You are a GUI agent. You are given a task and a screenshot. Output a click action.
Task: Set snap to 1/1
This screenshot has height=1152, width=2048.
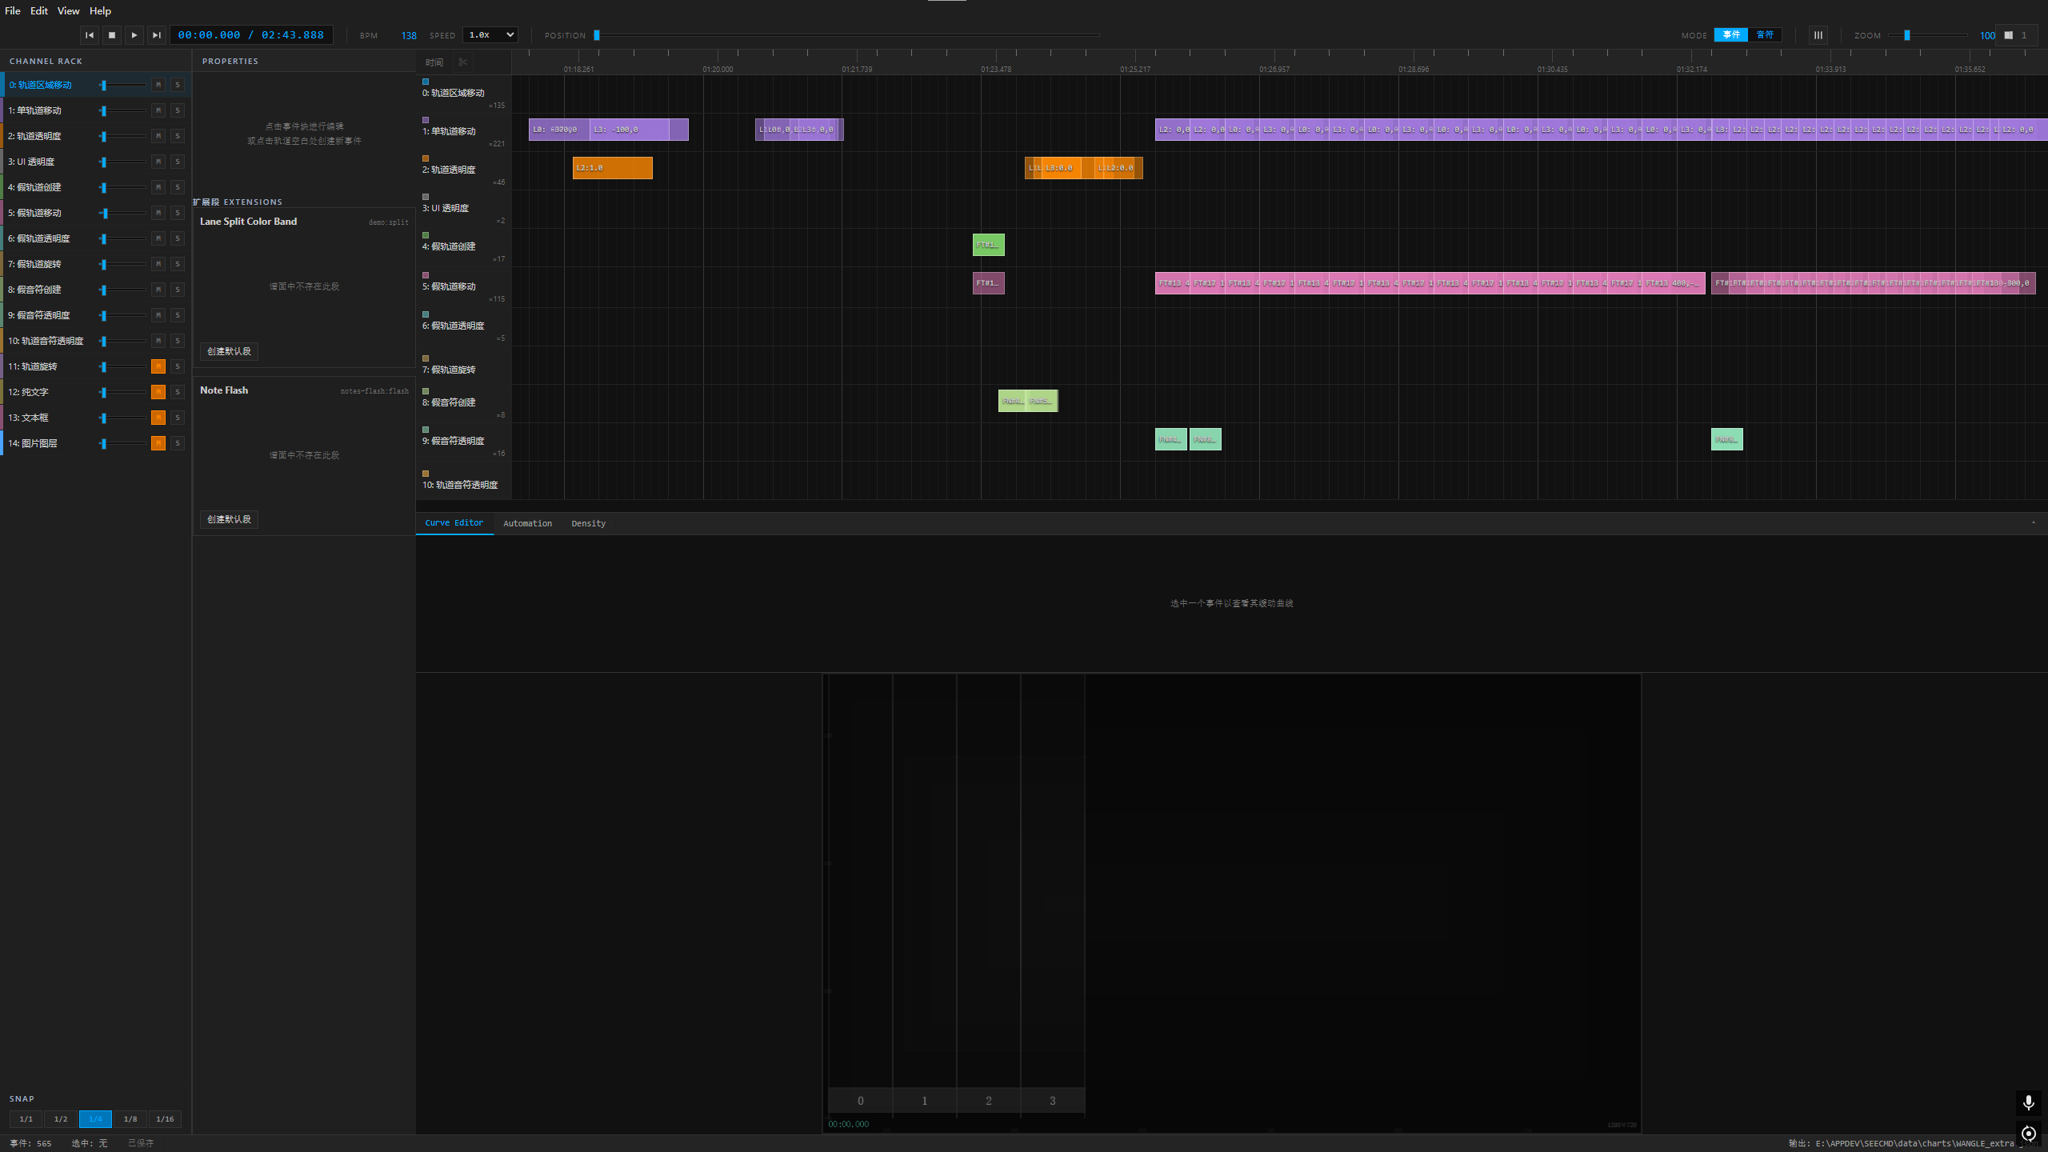click(26, 1119)
